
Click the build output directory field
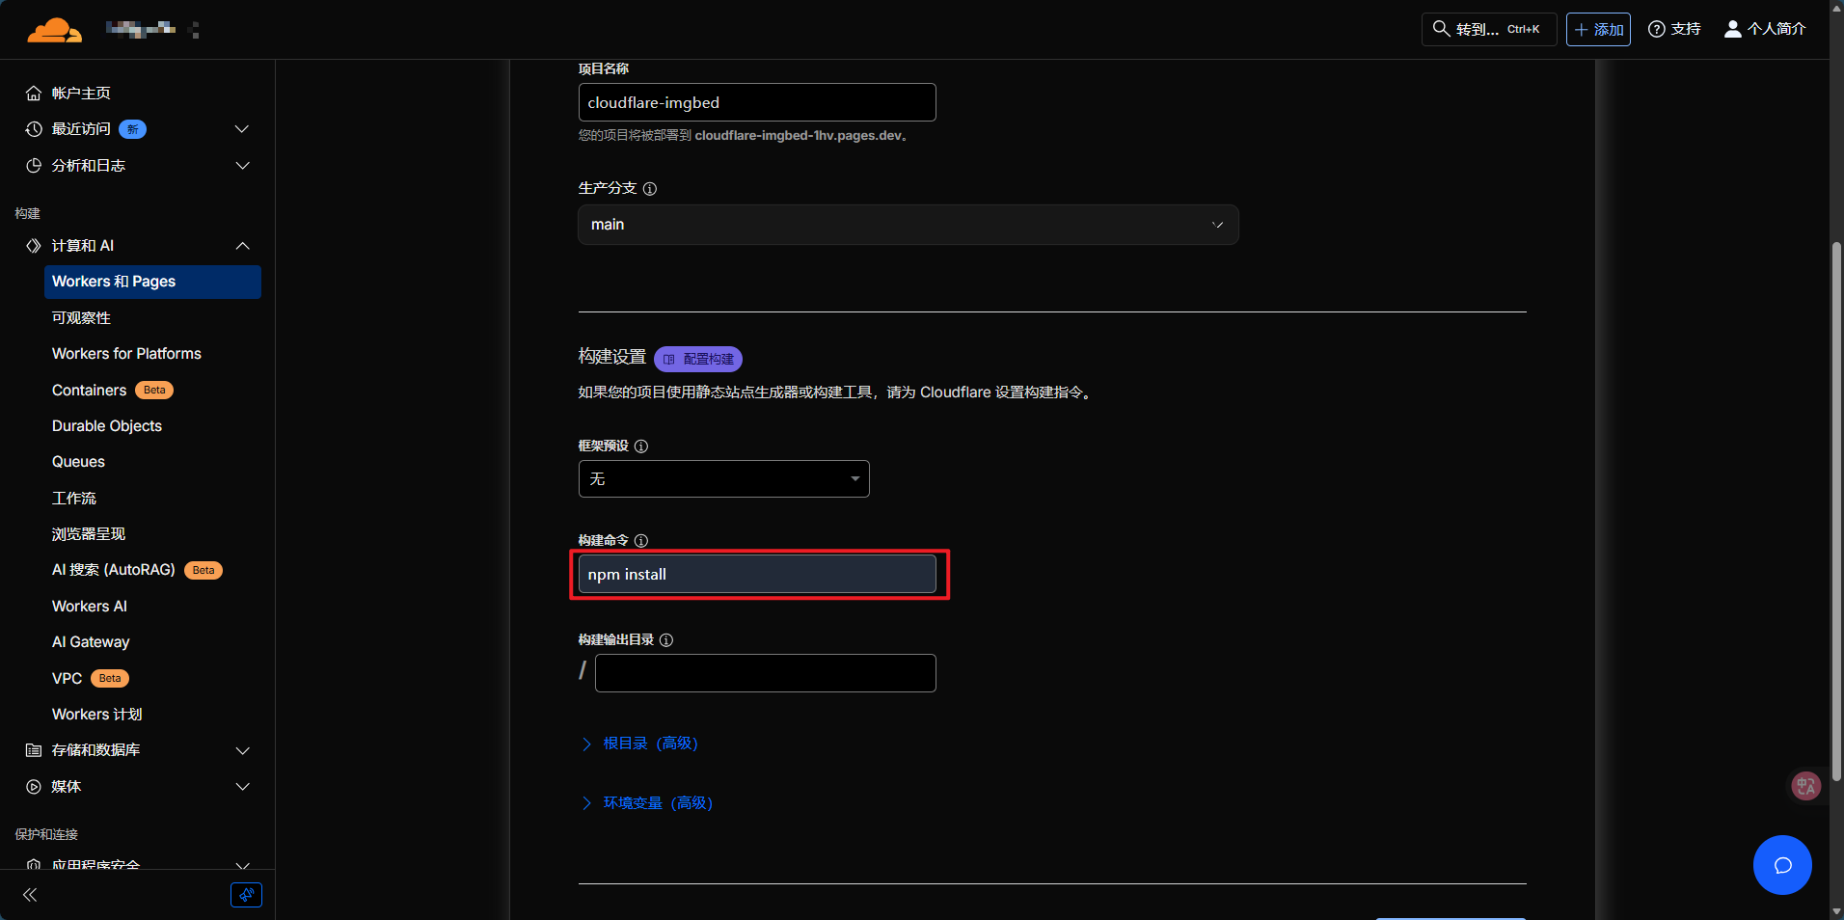[766, 673]
